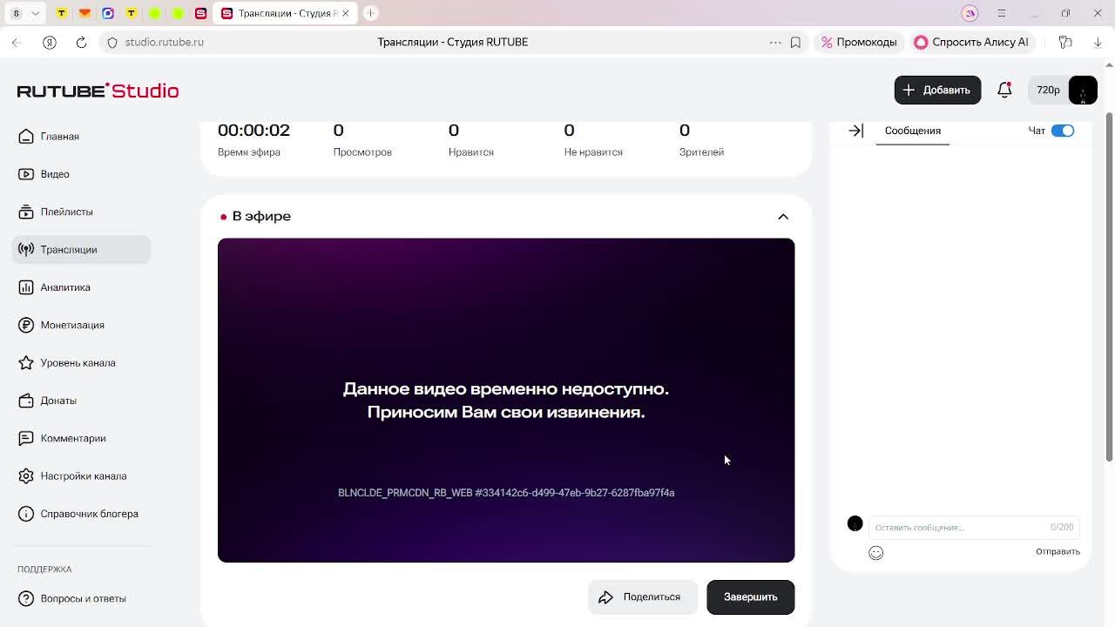
Task: Open the browser hamburger menu
Action: (x=1002, y=13)
